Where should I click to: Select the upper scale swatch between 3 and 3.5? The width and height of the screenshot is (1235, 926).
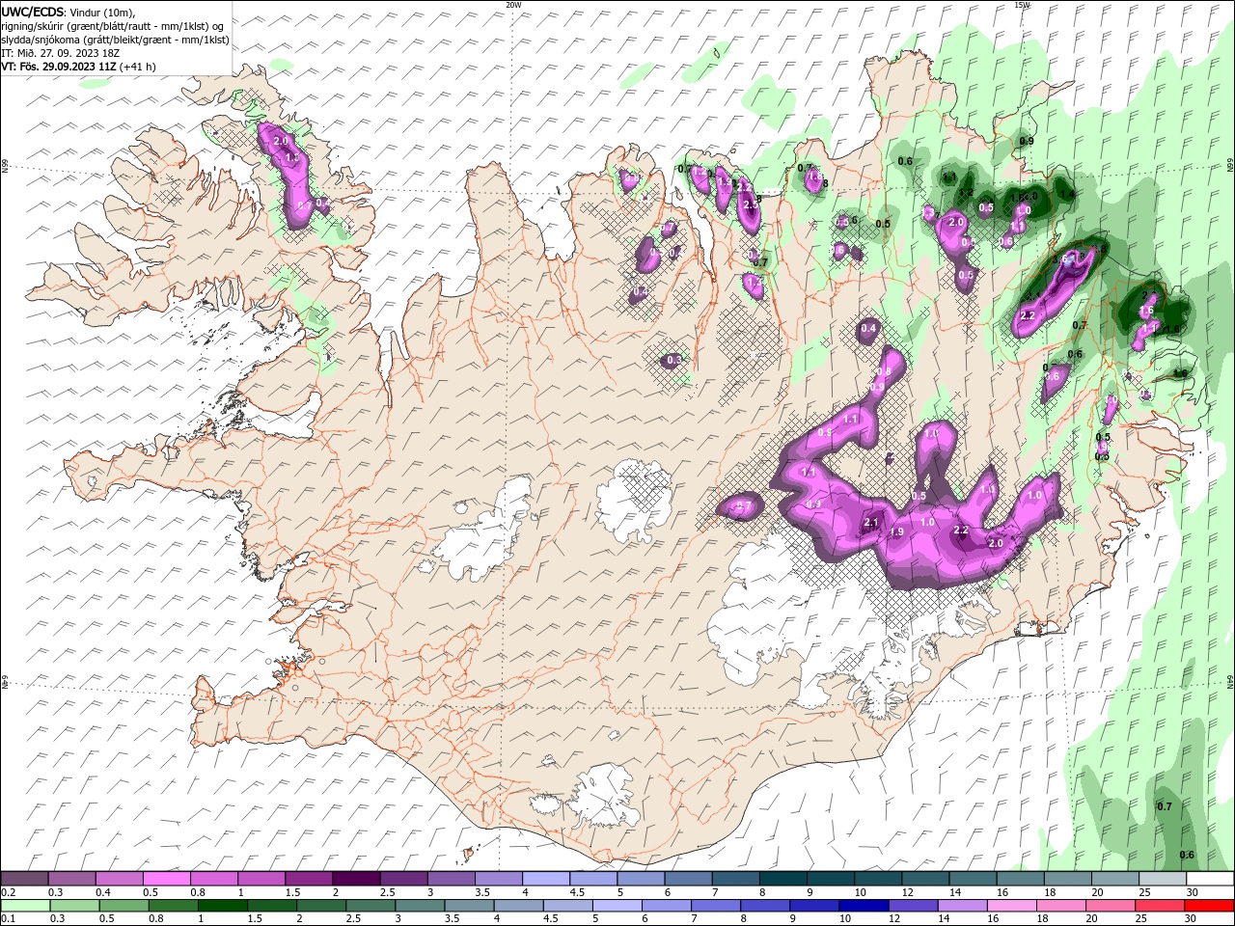click(x=452, y=879)
